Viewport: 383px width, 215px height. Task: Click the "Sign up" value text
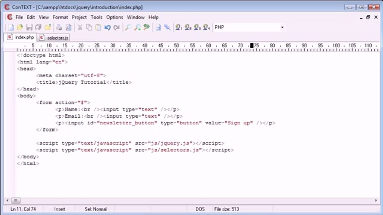tap(238, 123)
